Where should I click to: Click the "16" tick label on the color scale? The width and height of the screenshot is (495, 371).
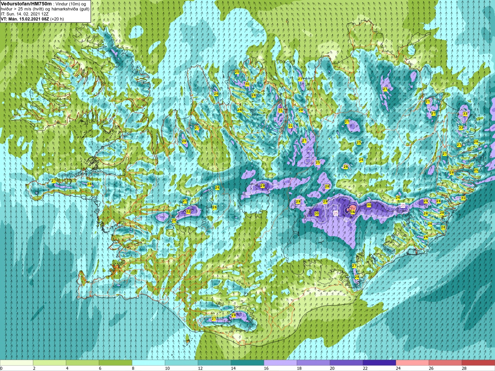(x=266, y=368)
